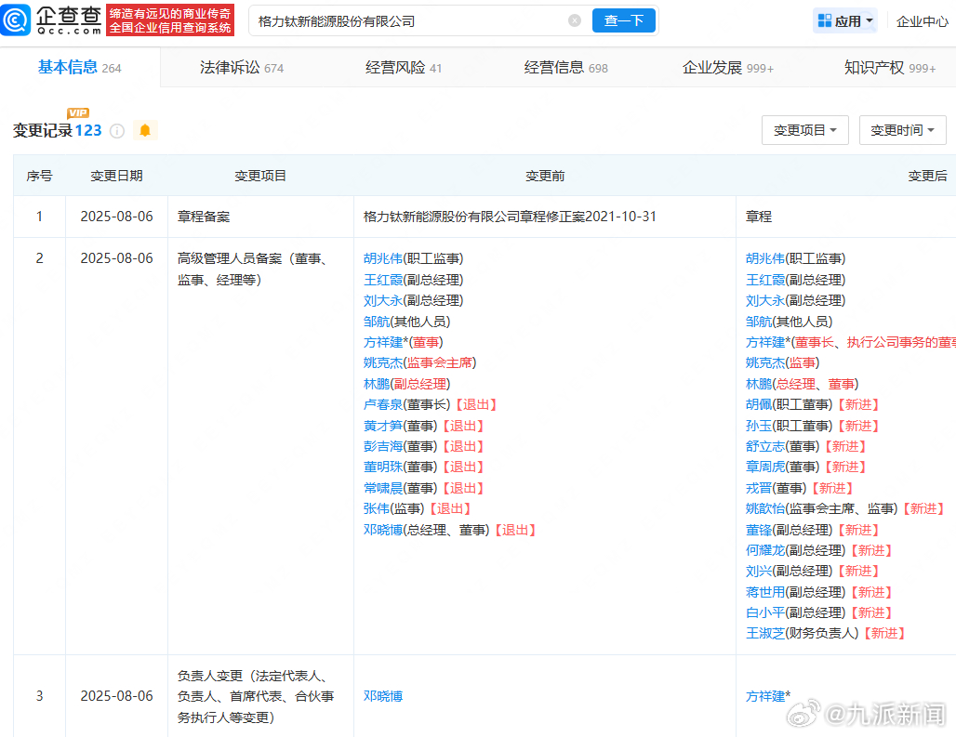Click the 序号 column header
Image resolution: width=956 pixels, height=737 pixels.
point(40,176)
